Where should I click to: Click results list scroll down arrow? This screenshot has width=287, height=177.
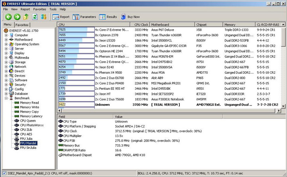click(283, 106)
